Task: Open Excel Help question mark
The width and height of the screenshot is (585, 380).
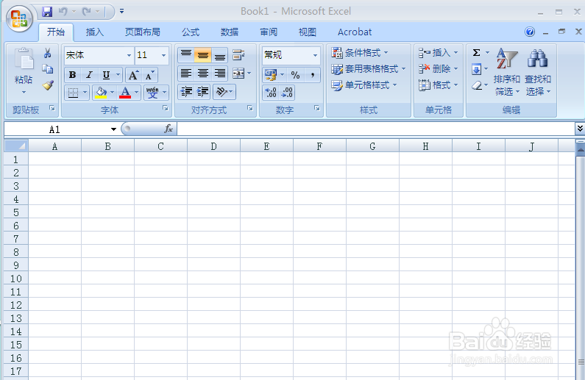Action: (530, 32)
